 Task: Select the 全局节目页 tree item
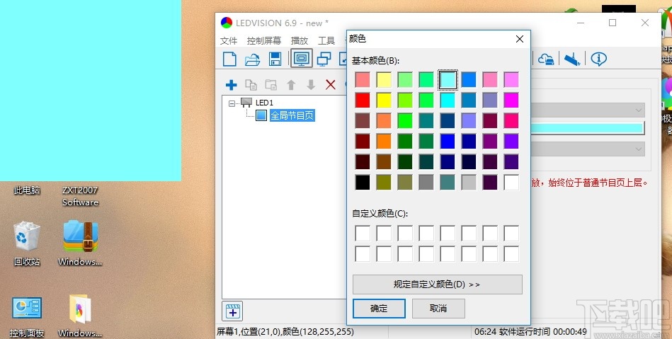tap(292, 115)
